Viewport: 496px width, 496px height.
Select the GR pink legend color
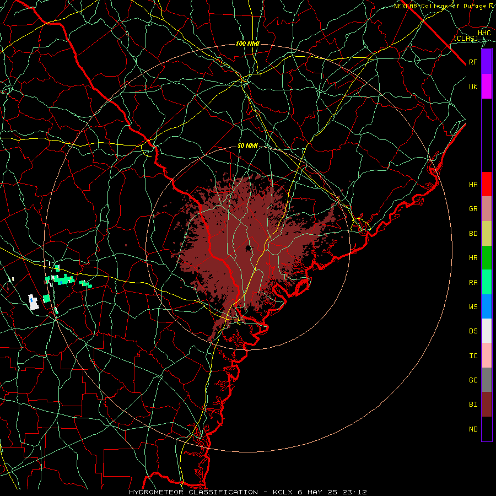487,209
